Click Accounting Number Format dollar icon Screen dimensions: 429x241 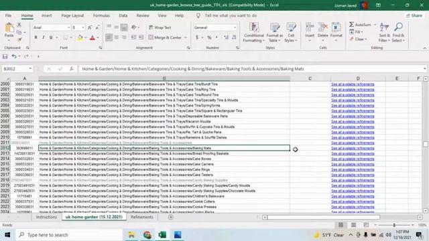coord(196,37)
